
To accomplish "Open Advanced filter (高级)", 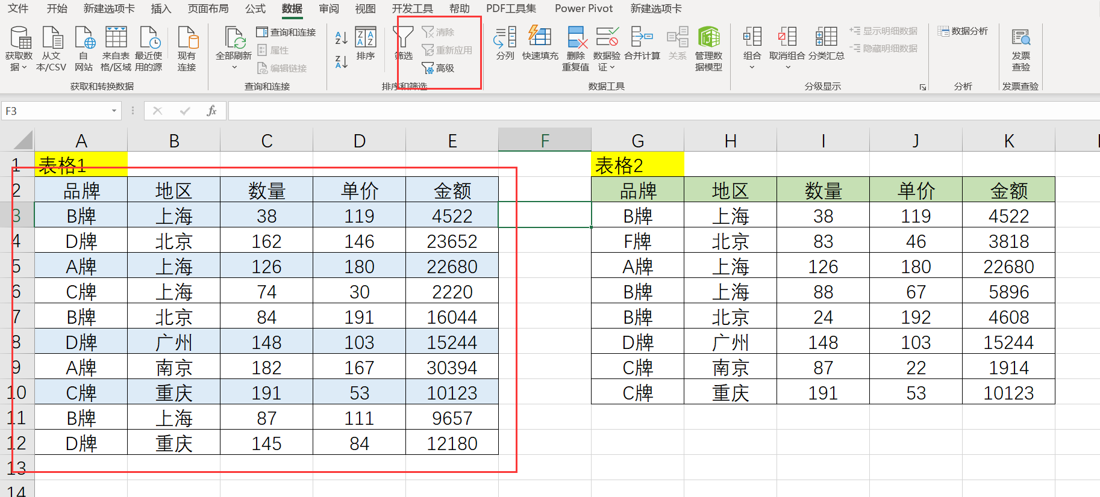I will [x=438, y=68].
